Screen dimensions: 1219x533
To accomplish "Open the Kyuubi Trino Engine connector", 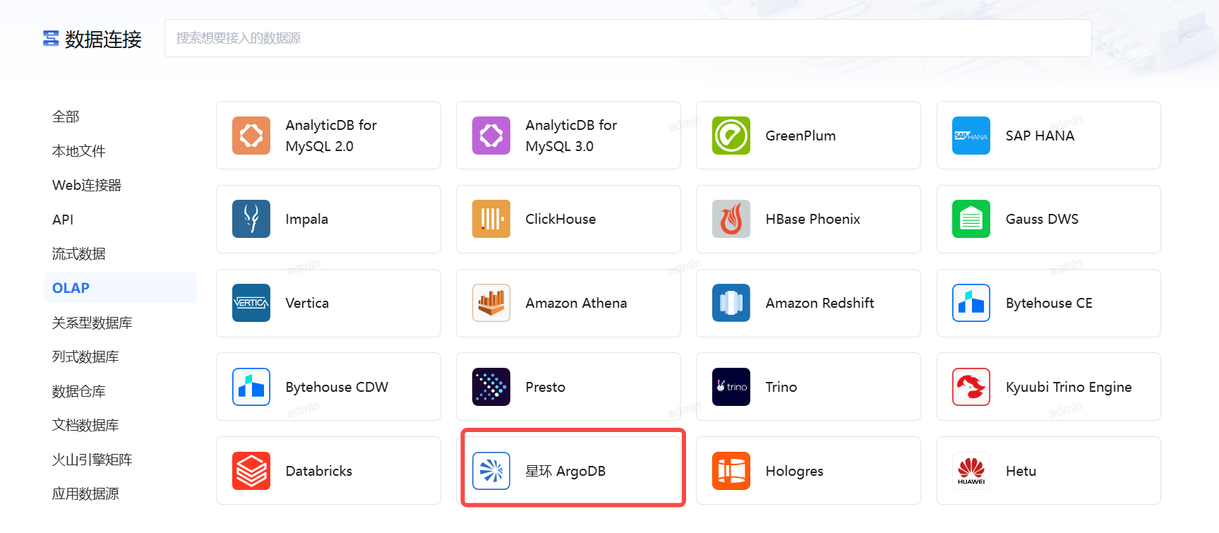I will 1048,387.
